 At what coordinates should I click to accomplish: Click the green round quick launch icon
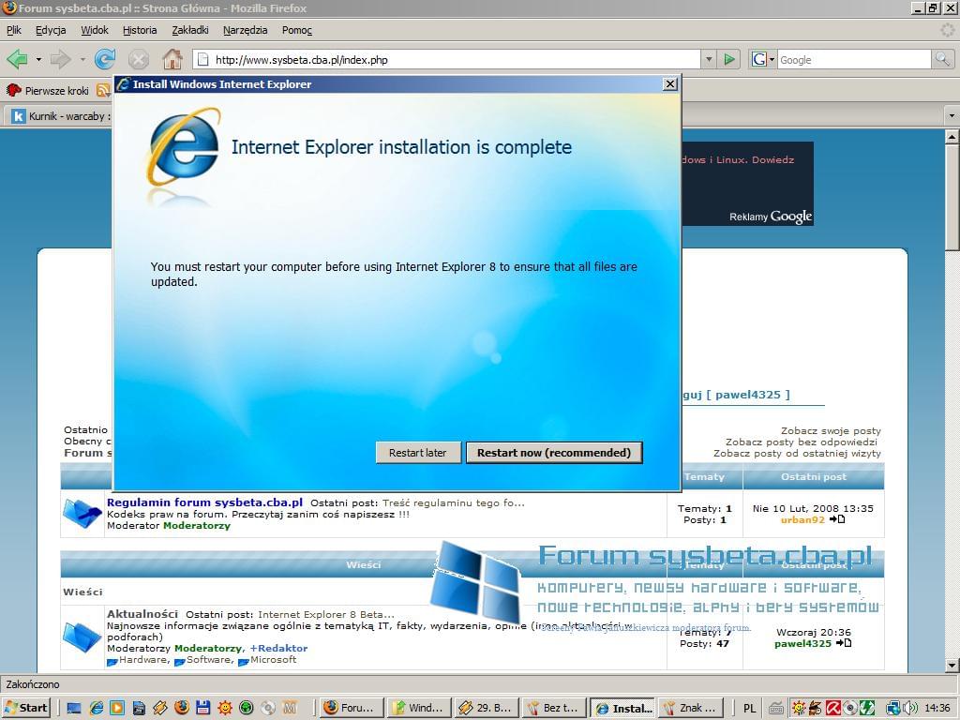pyautogui.click(x=247, y=708)
